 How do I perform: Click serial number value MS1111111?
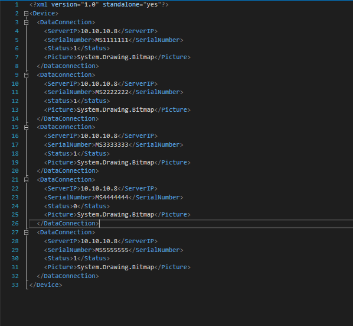[x=112, y=40]
